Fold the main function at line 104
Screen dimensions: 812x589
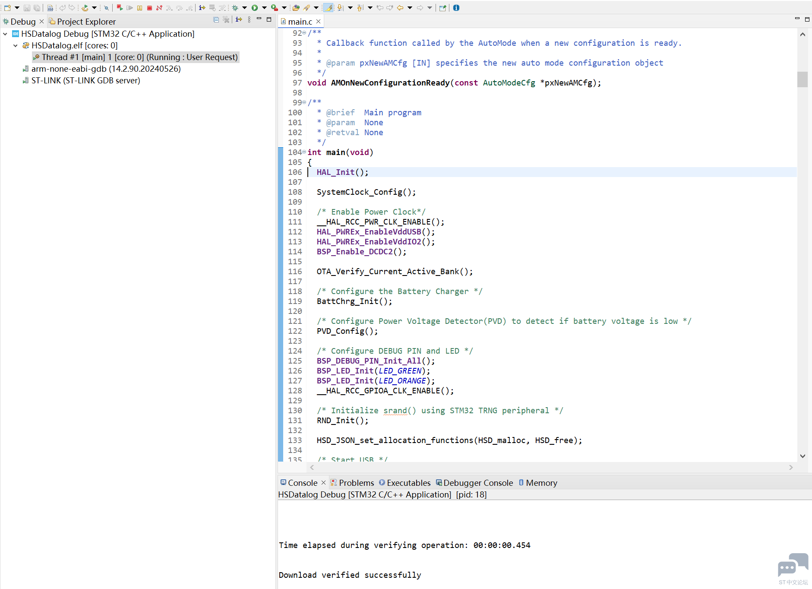coord(304,152)
